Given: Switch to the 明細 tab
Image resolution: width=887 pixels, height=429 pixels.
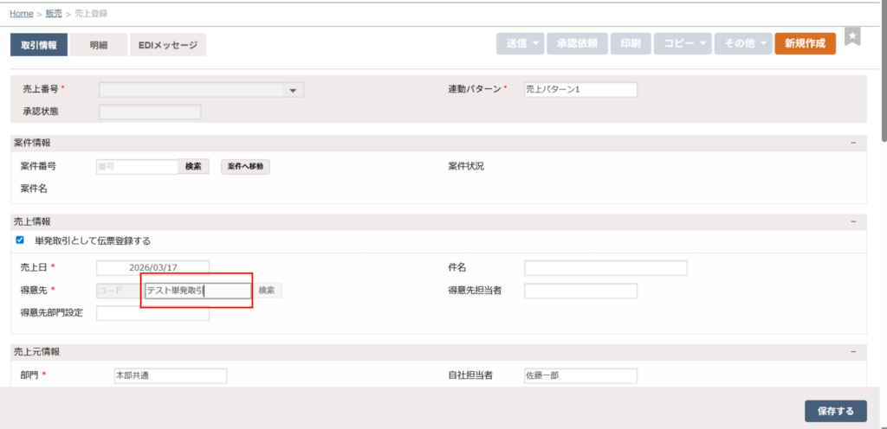Looking at the screenshot, I should coord(99,45).
